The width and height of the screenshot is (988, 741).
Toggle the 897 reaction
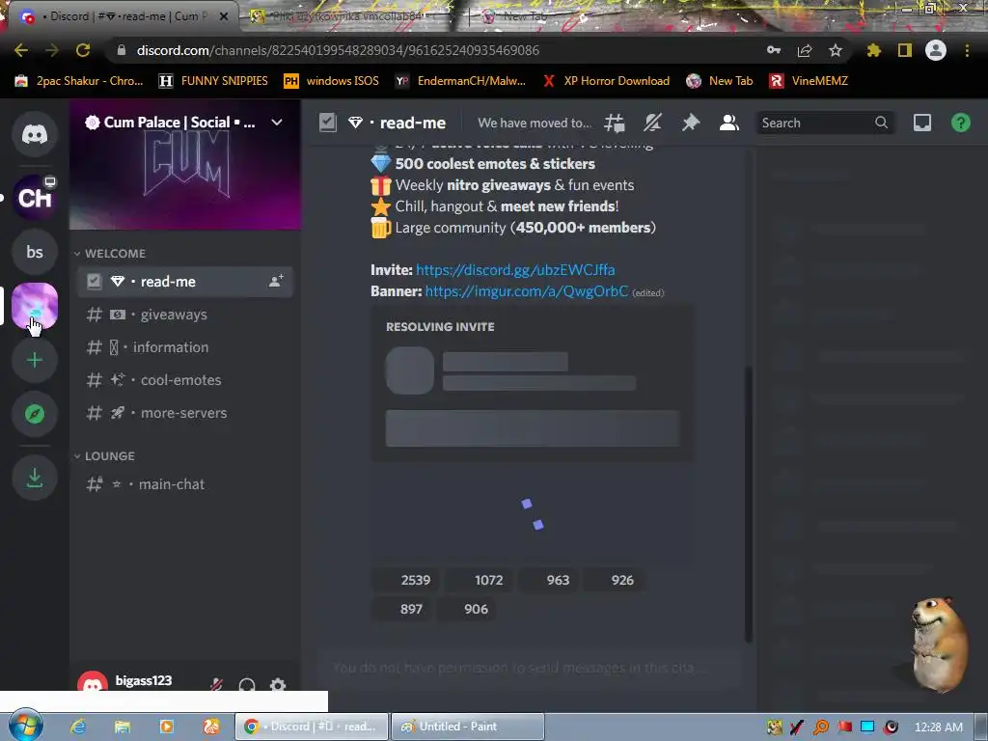coord(401,609)
